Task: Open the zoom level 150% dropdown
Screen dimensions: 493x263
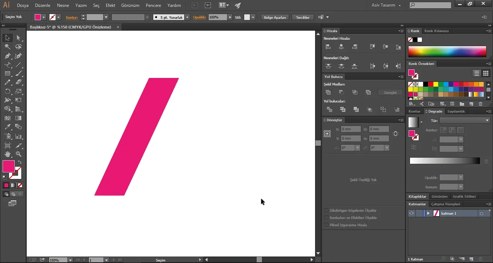Action: (x=70, y=260)
